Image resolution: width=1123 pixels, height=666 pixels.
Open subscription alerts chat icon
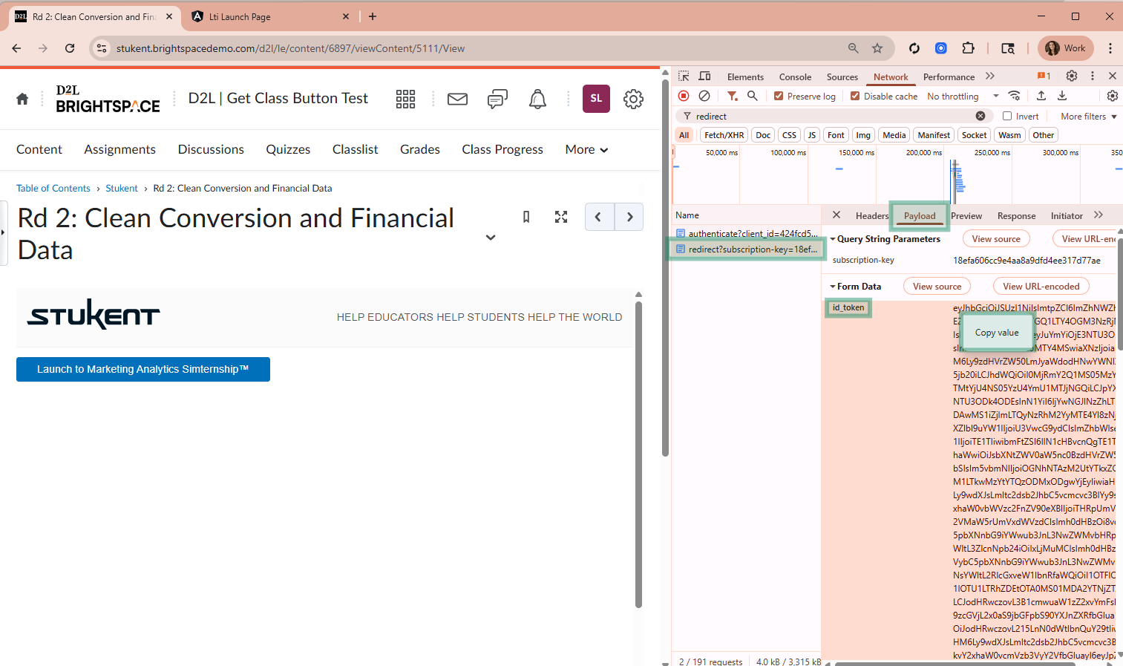point(497,99)
